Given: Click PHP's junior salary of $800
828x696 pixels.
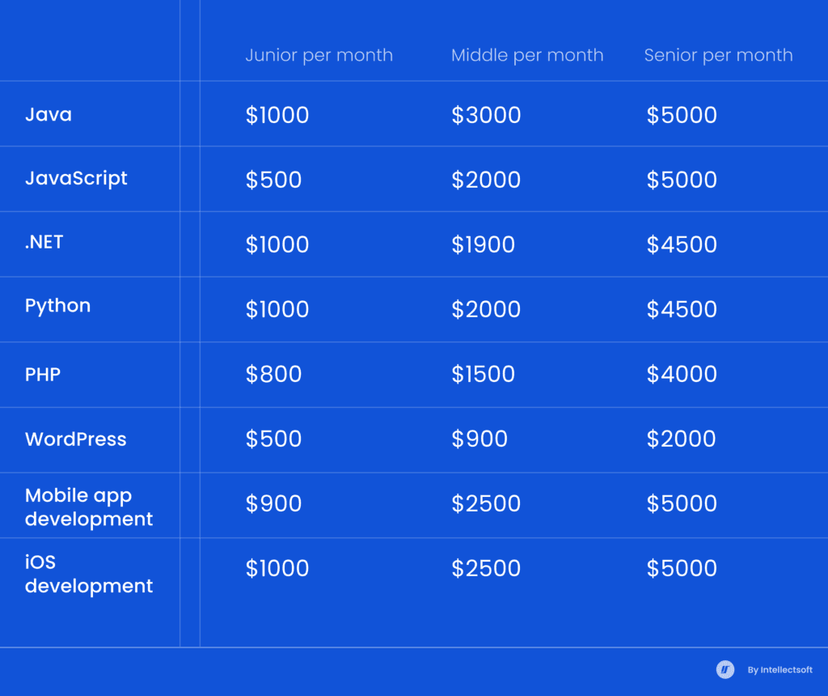Looking at the screenshot, I should (x=273, y=374).
